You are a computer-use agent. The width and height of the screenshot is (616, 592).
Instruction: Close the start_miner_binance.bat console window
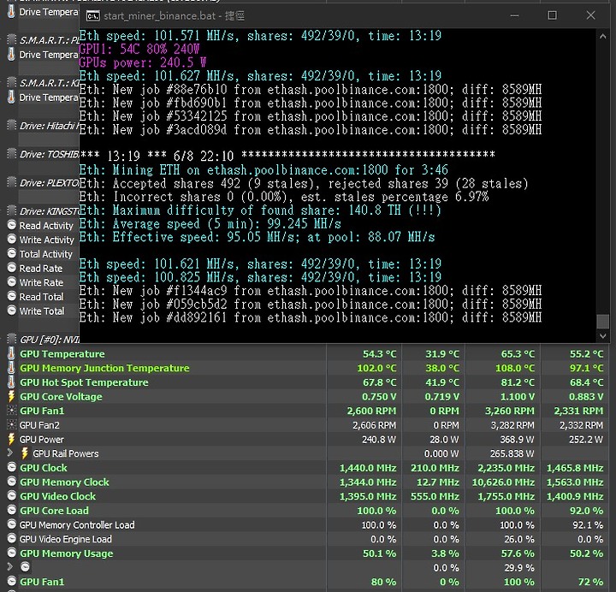point(590,15)
